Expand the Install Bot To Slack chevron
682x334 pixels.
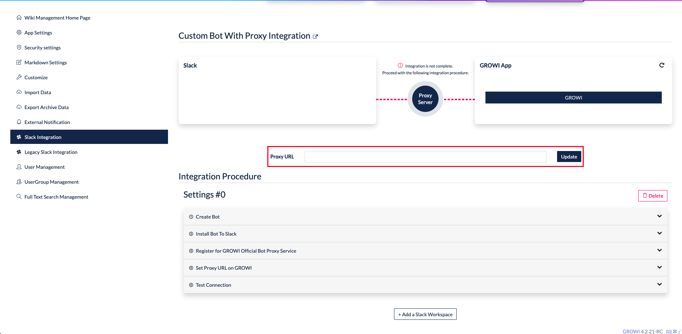660,233
